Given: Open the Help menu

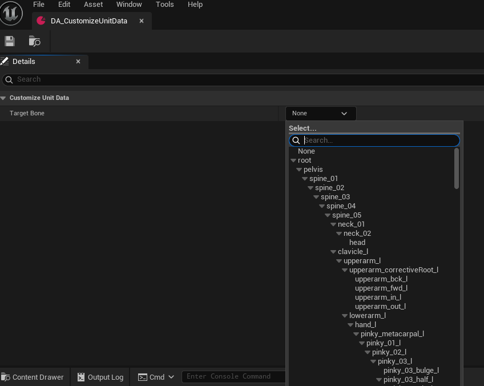Looking at the screenshot, I should (x=195, y=5).
